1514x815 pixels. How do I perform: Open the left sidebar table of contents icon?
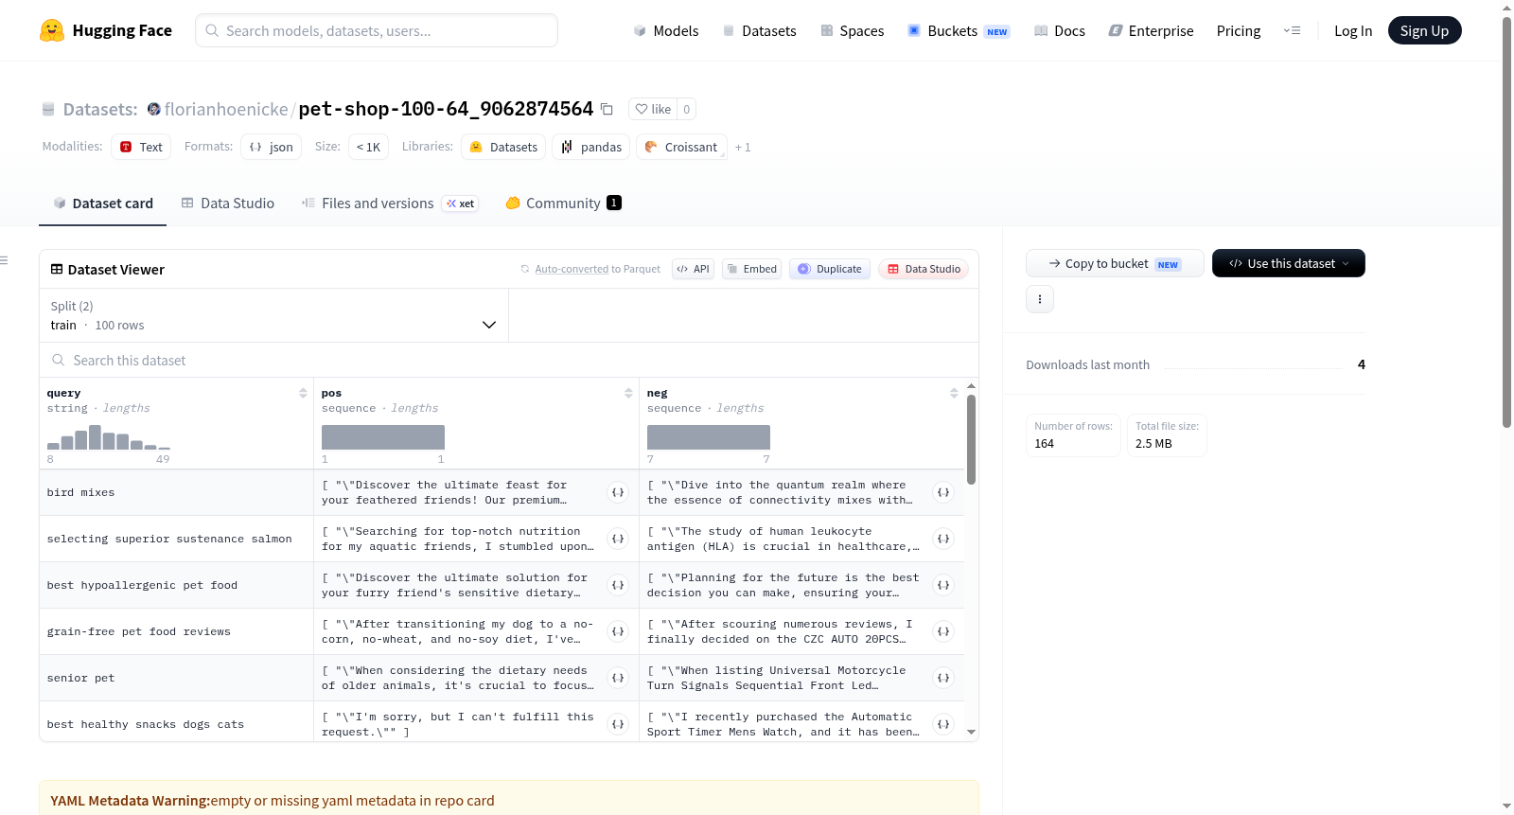point(4,260)
